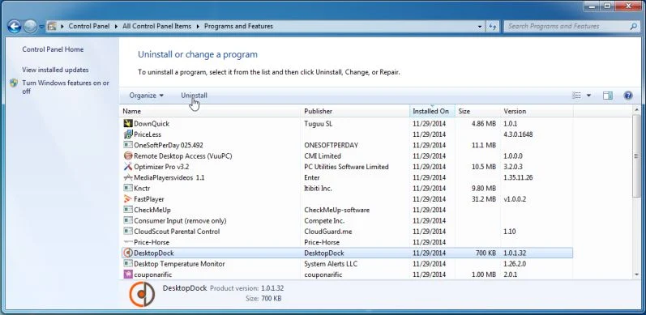Open the Organize dropdown menu
This screenshot has height=315, width=646.
click(146, 96)
